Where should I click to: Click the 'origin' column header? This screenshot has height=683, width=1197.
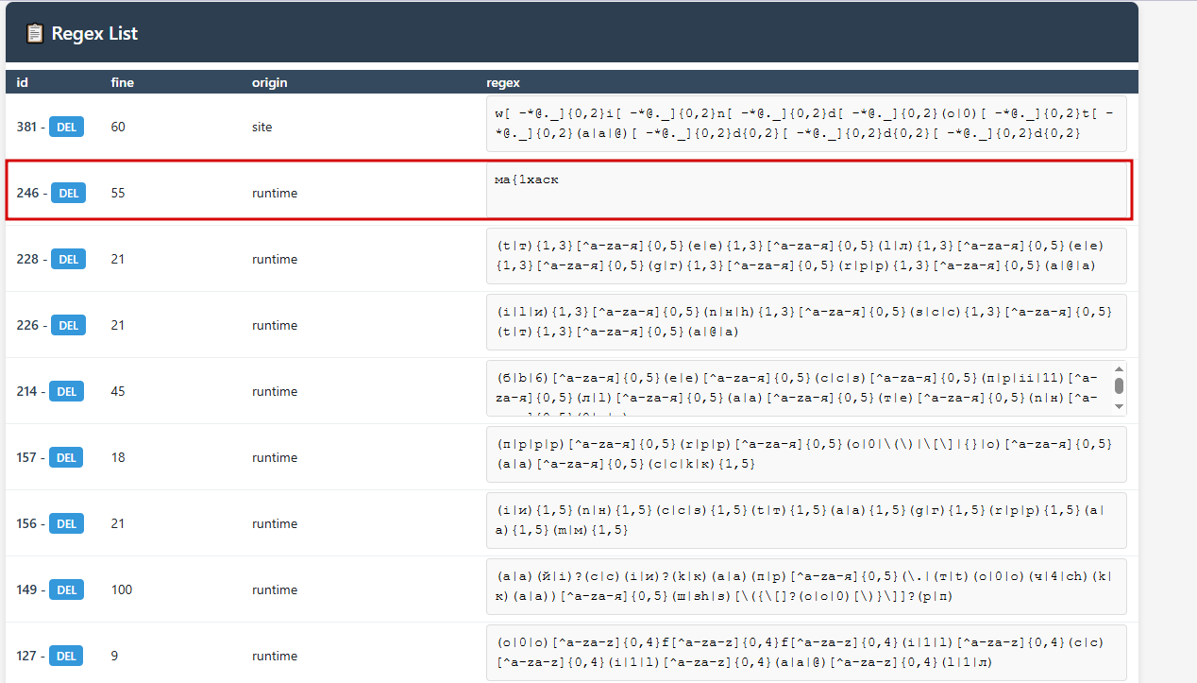point(269,82)
